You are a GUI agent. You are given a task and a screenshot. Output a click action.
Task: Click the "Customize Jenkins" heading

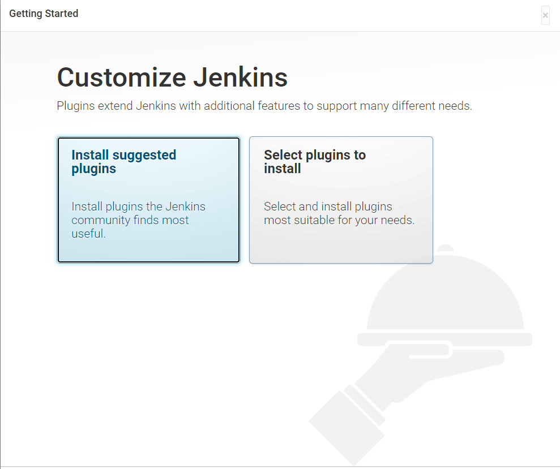pyautogui.click(x=172, y=78)
